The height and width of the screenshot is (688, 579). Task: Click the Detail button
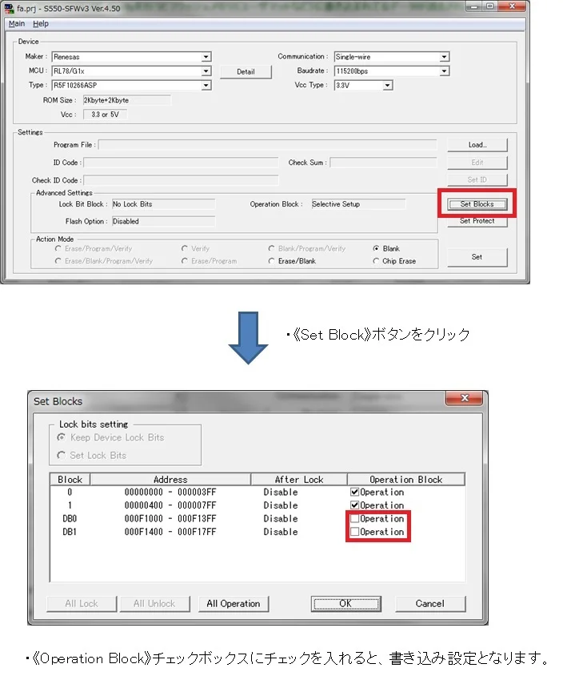point(246,71)
